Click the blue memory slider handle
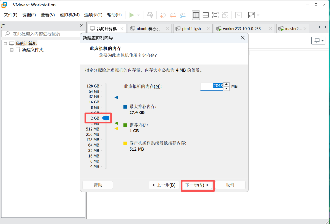Screen dimensions: 330x224 pyautogui.click(x=106, y=118)
